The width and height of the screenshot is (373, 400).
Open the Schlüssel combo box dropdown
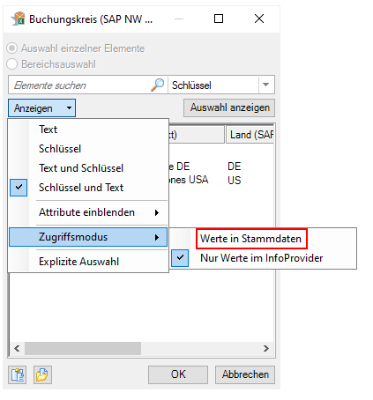point(265,85)
